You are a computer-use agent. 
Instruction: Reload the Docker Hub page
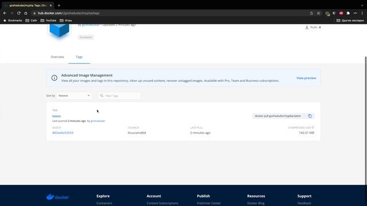tap(19, 13)
